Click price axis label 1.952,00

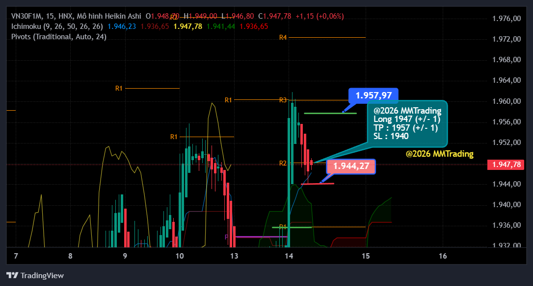coord(506,143)
